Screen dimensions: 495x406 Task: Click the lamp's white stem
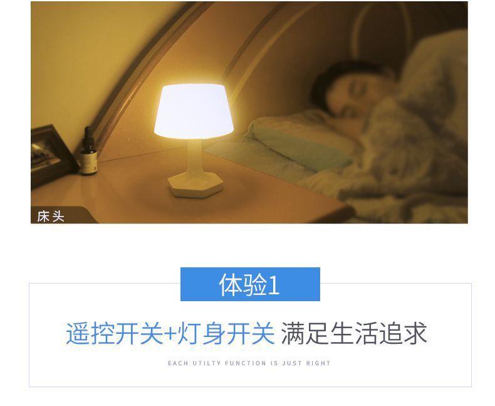[x=194, y=157]
